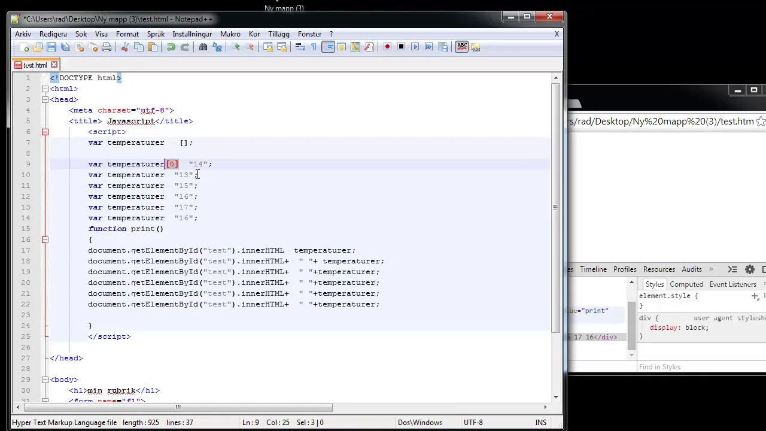
Task: Click the Redo arrow icon
Action: [185, 47]
